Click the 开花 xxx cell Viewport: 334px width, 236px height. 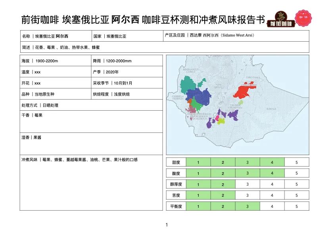point(56,83)
